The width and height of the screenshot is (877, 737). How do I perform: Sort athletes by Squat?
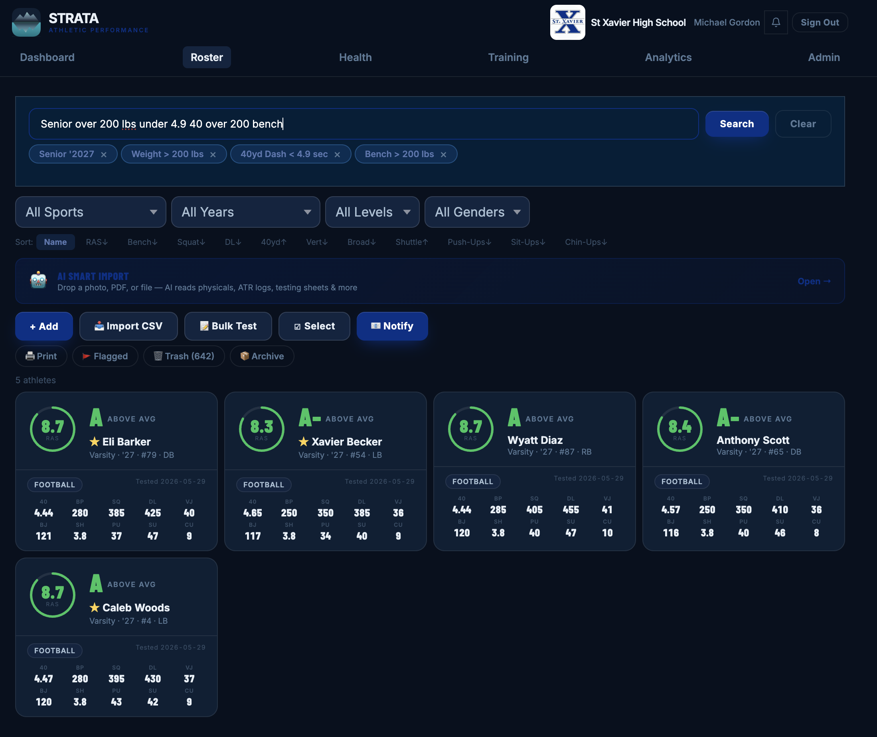(191, 242)
